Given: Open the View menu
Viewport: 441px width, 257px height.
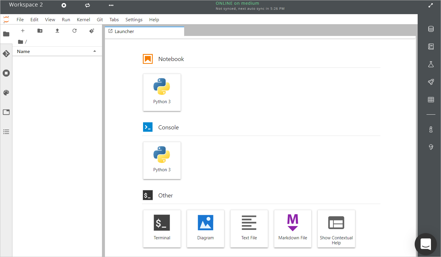Looking at the screenshot, I should tap(50, 19).
